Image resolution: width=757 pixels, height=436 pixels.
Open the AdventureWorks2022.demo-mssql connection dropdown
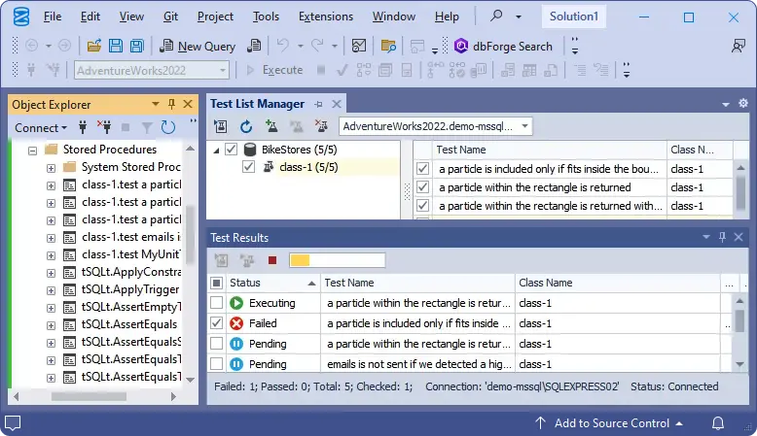pos(525,126)
